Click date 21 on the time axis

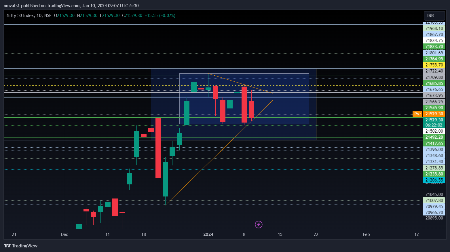click(x=14, y=234)
